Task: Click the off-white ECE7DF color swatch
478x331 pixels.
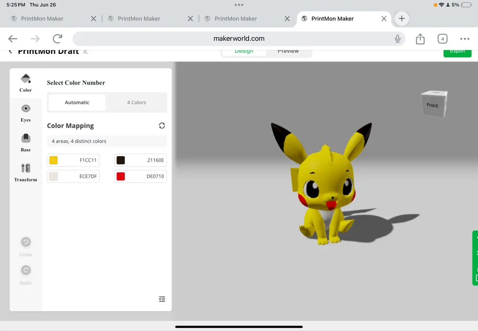Action: tap(54, 176)
